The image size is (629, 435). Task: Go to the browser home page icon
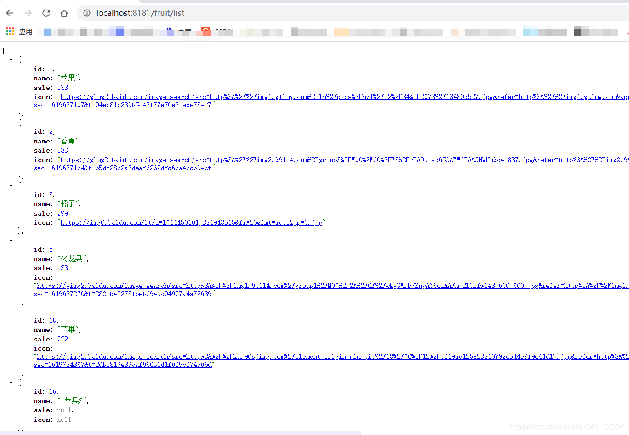click(64, 13)
